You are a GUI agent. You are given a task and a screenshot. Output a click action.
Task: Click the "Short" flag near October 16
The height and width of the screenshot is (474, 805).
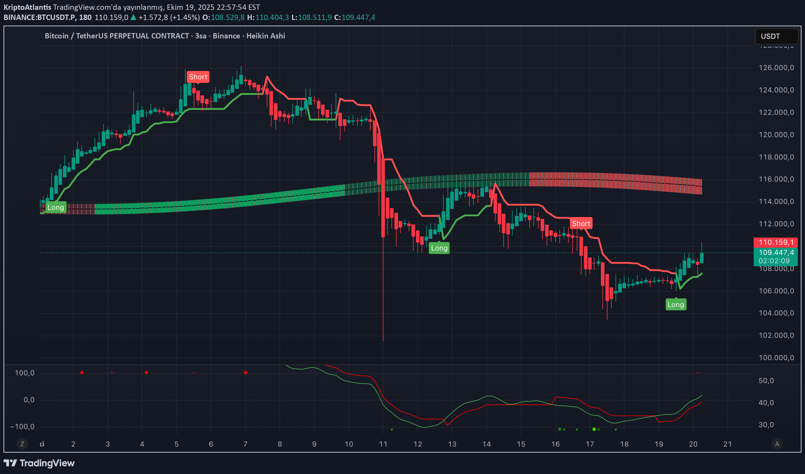[x=581, y=223]
